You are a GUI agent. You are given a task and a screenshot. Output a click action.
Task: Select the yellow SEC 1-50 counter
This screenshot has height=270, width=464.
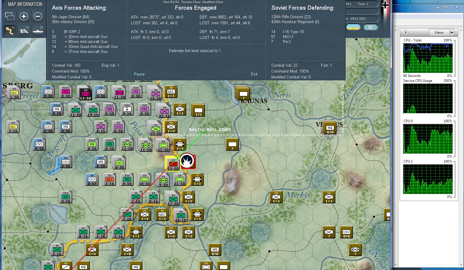pos(14,93)
